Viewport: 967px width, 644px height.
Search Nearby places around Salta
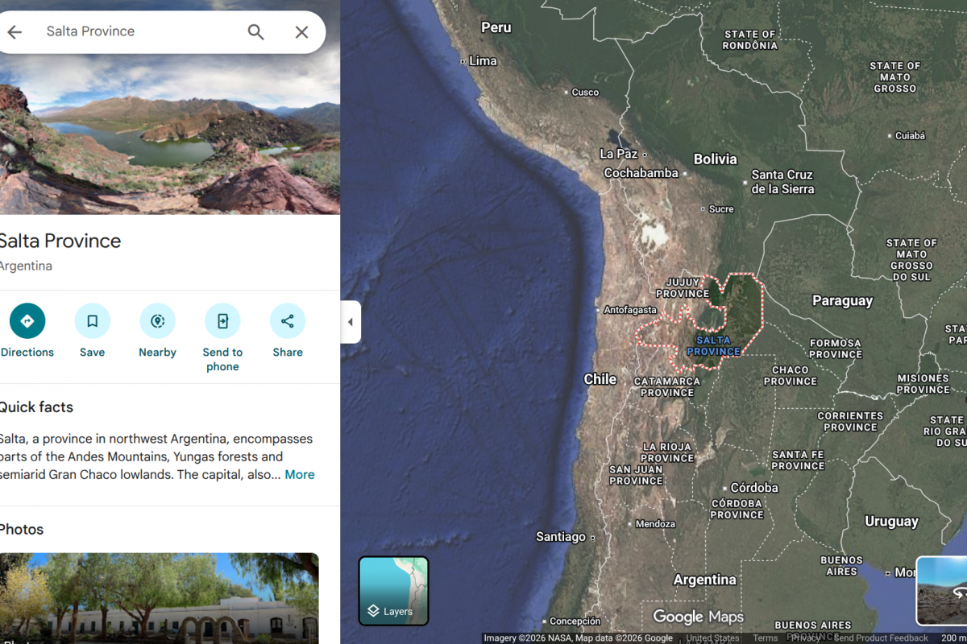[157, 321]
